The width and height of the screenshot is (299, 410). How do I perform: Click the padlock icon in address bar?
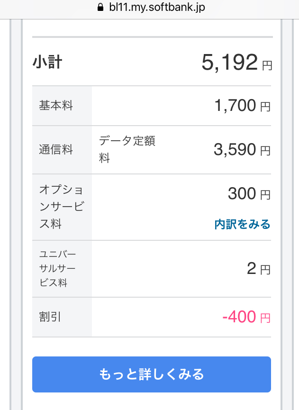coord(100,8)
